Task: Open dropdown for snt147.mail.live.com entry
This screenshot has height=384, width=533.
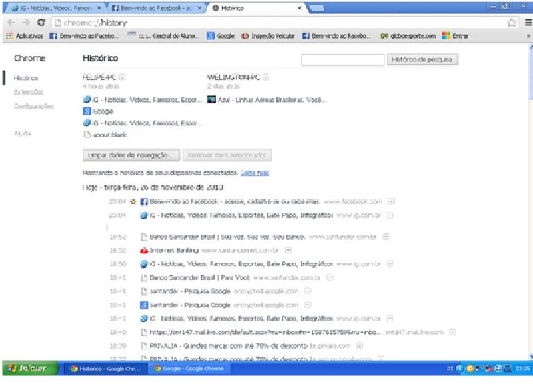Action: [x=452, y=332]
